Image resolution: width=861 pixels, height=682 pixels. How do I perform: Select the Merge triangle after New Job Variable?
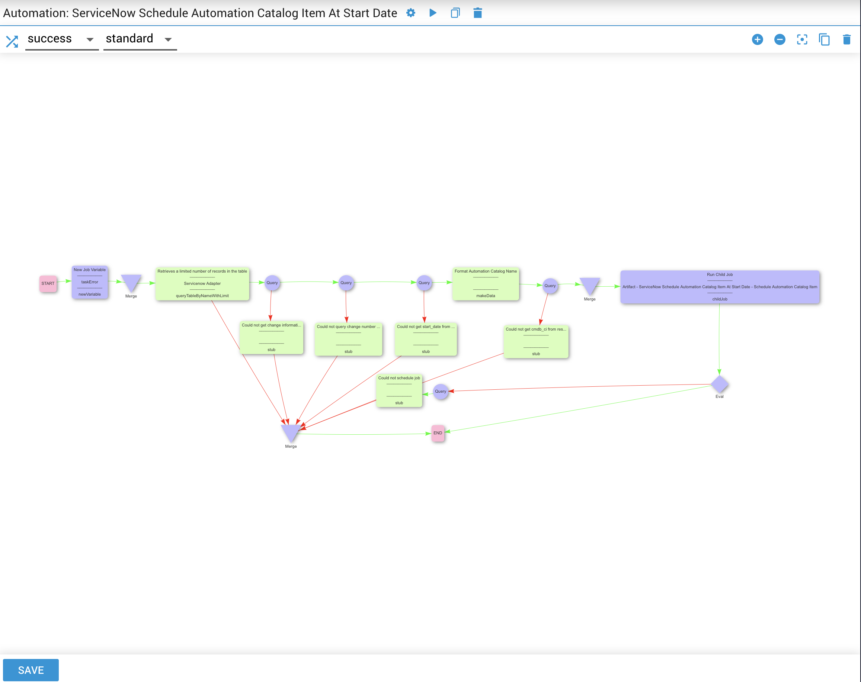[x=131, y=283]
